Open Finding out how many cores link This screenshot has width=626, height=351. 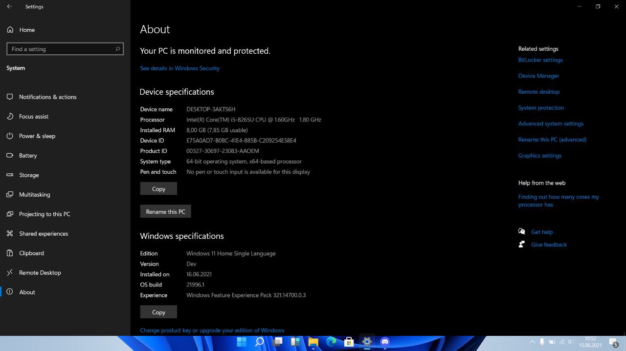coord(559,201)
